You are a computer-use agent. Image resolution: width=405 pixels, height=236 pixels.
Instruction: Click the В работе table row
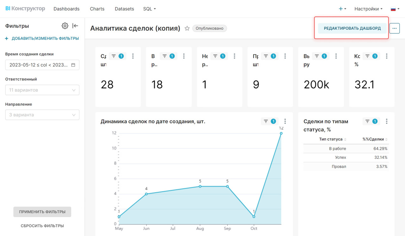point(346,148)
